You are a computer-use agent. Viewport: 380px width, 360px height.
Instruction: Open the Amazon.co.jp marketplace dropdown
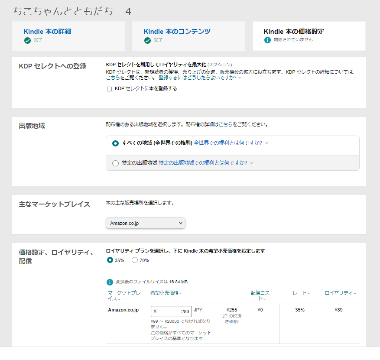[146, 223]
